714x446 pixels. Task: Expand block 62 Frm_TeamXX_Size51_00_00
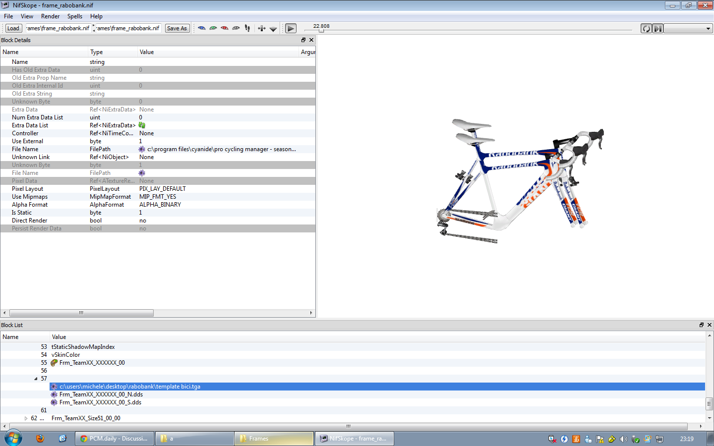tap(26, 418)
